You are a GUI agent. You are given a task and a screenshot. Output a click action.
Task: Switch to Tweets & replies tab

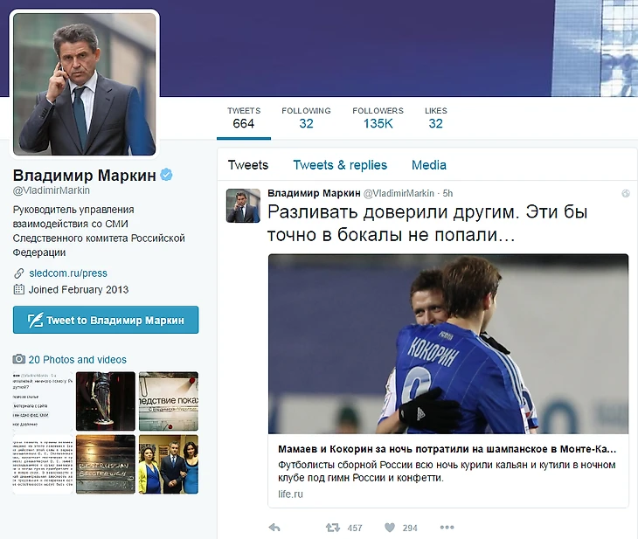[x=340, y=165]
